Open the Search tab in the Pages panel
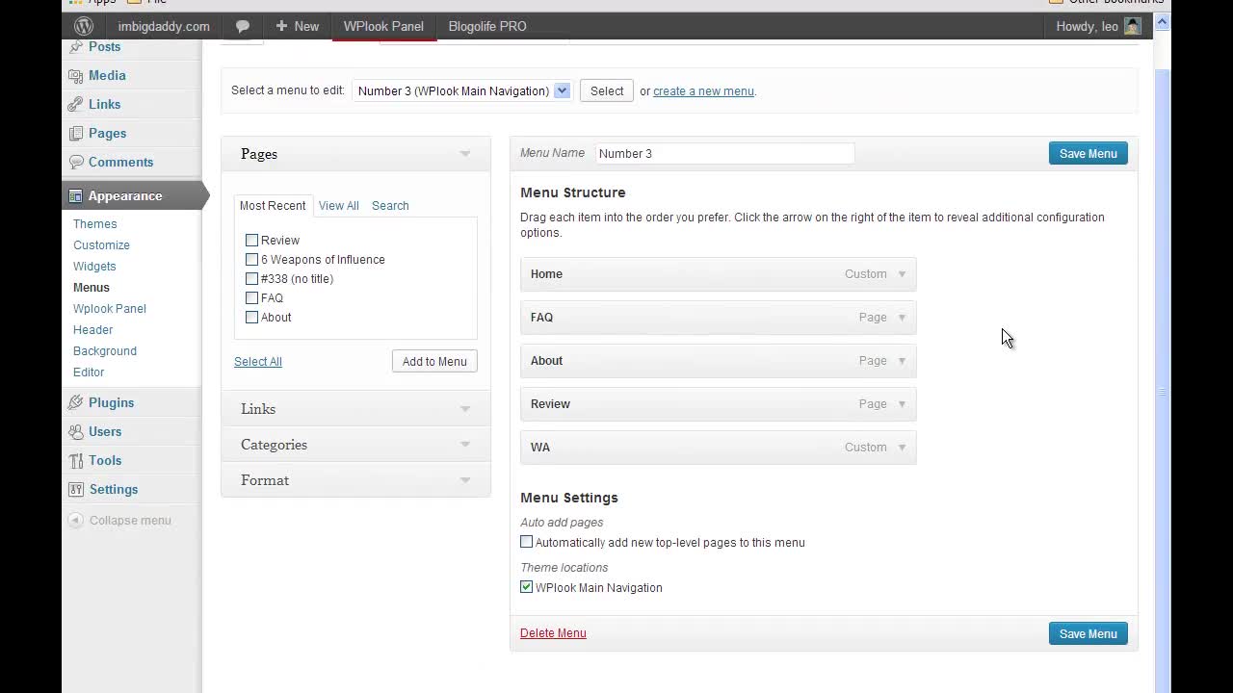The height and width of the screenshot is (693, 1233). click(390, 205)
